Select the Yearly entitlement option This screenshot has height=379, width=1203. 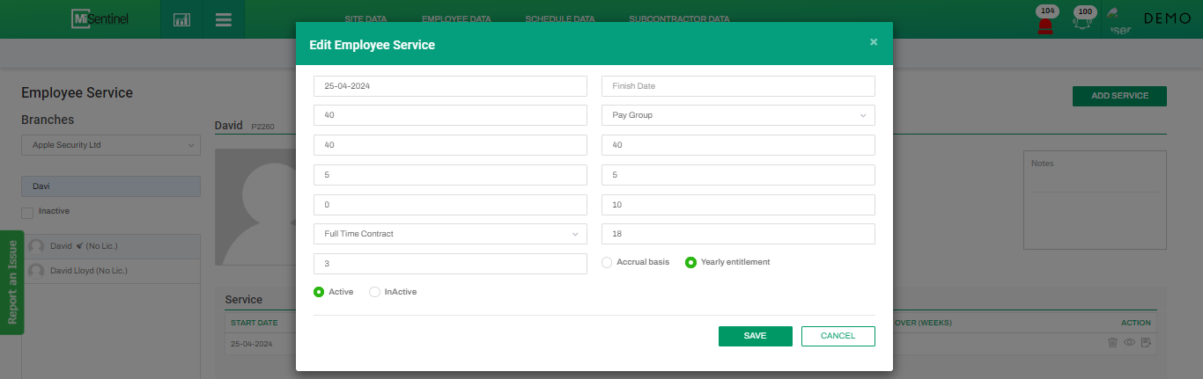[x=690, y=262]
